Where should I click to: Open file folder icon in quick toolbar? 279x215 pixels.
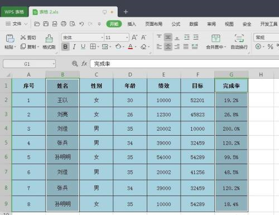coord(37,24)
